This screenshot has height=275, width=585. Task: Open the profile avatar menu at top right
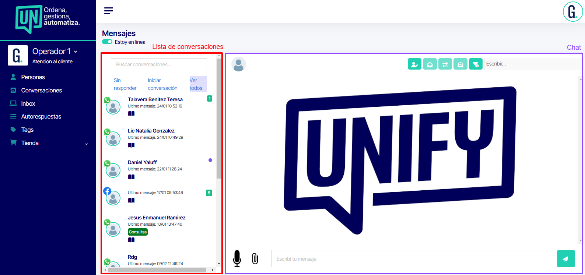(572, 12)
